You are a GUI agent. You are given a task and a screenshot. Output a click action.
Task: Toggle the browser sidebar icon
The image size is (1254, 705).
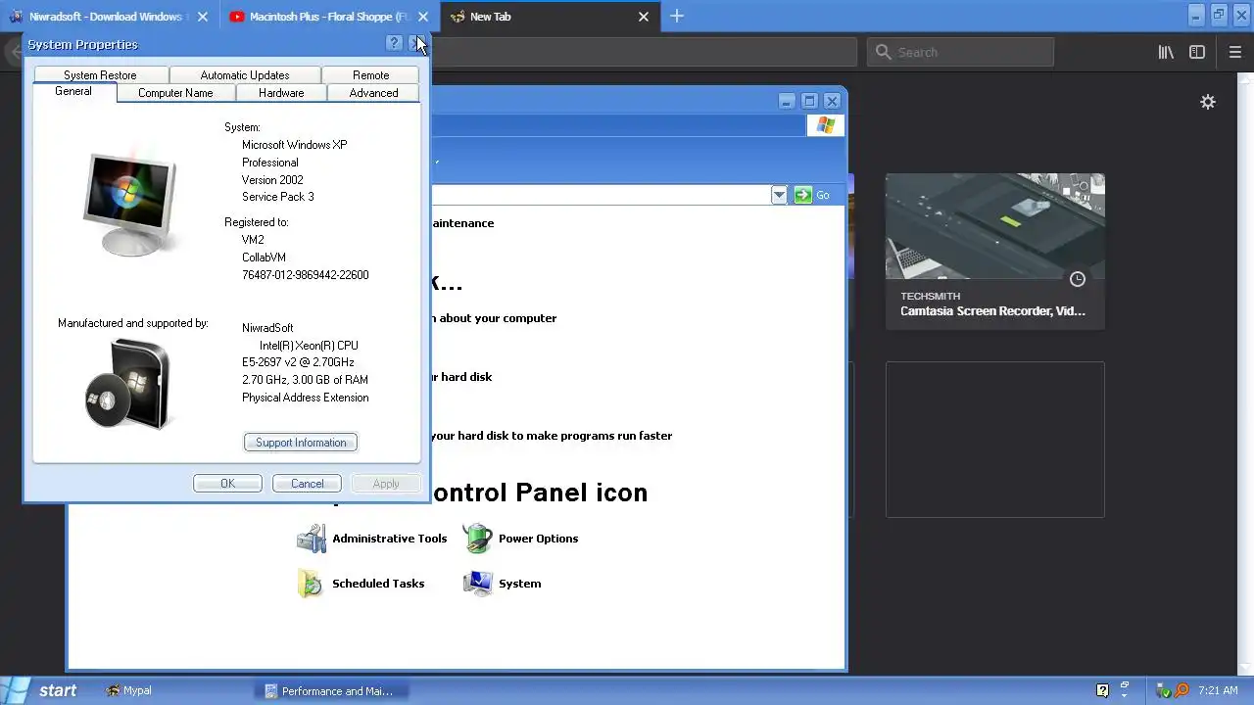(x=1197, y=53)
